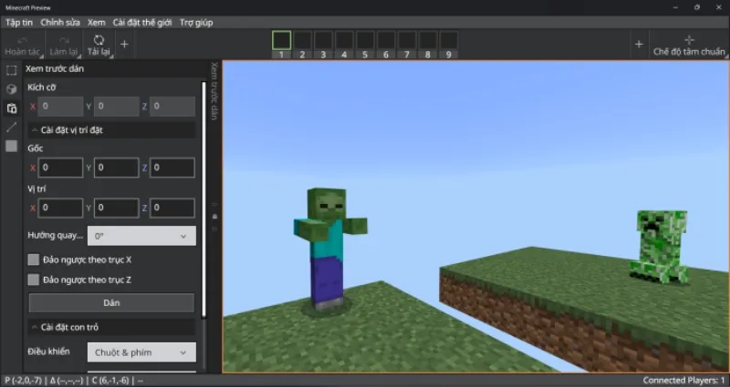Click the side panel vertical scrollbar
The height and width of the screenshot is (387, 730).
click(x=203, y=199)
